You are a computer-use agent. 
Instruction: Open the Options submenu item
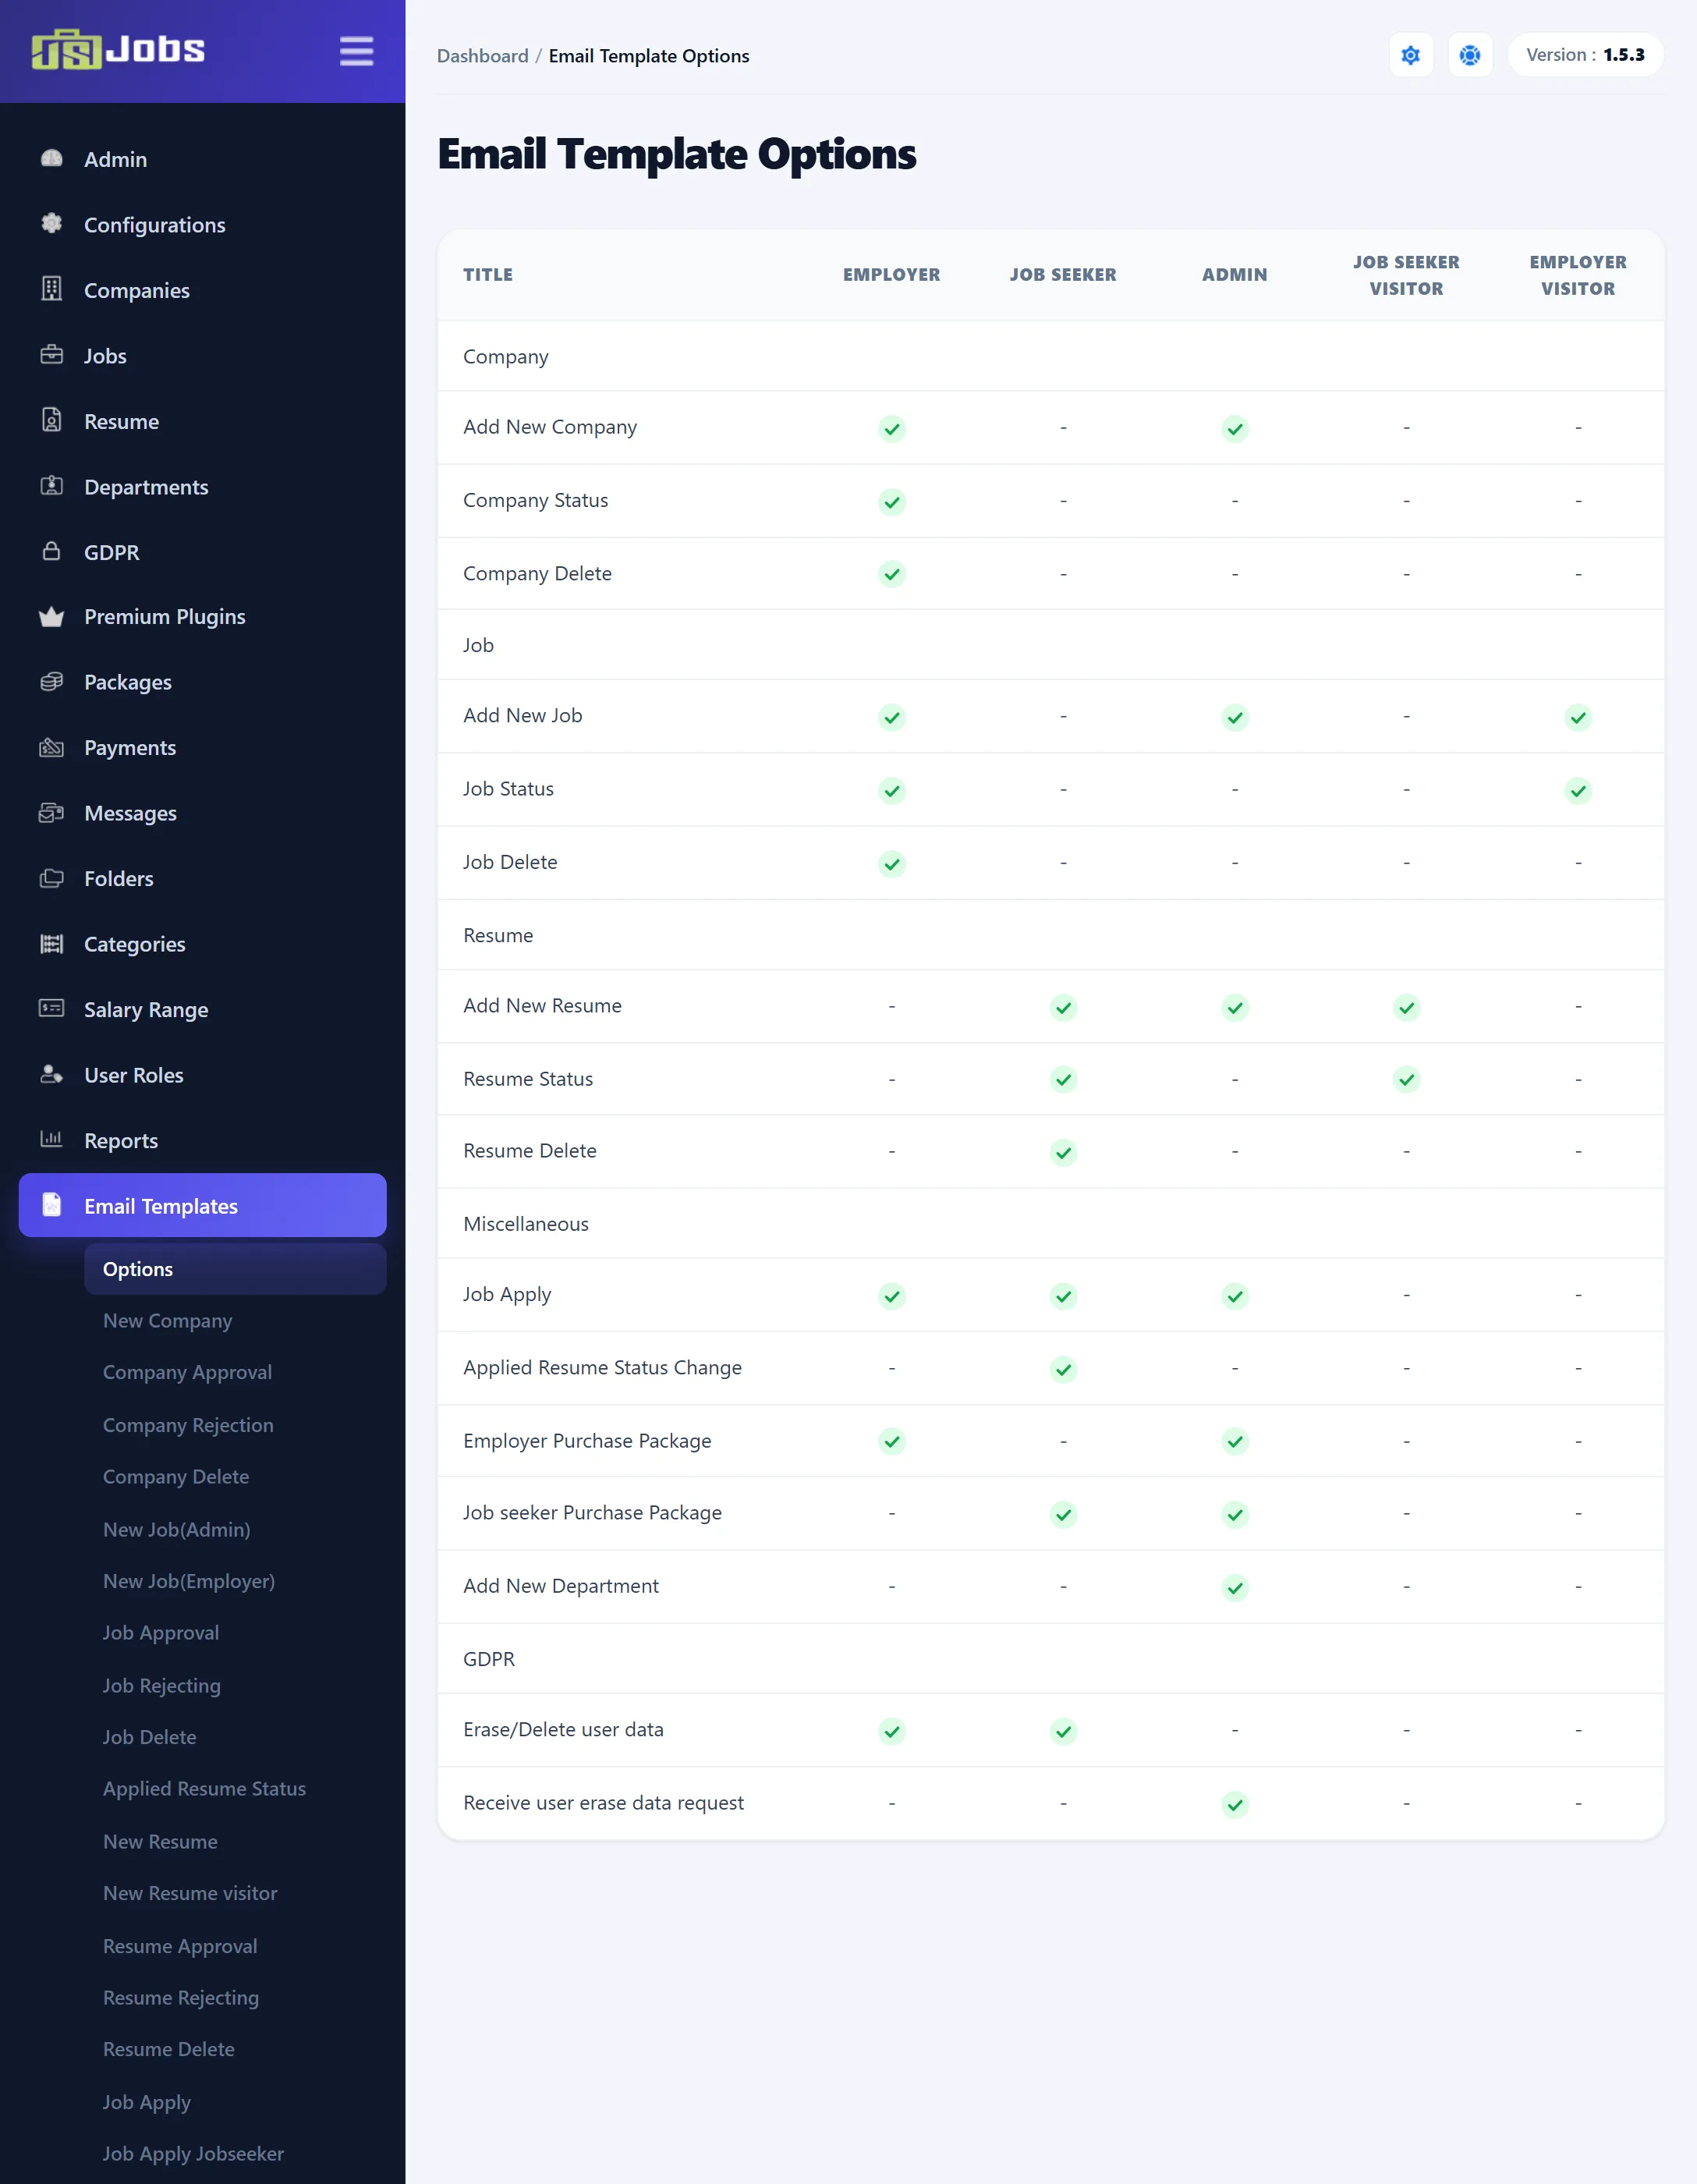pos(235,1269)
